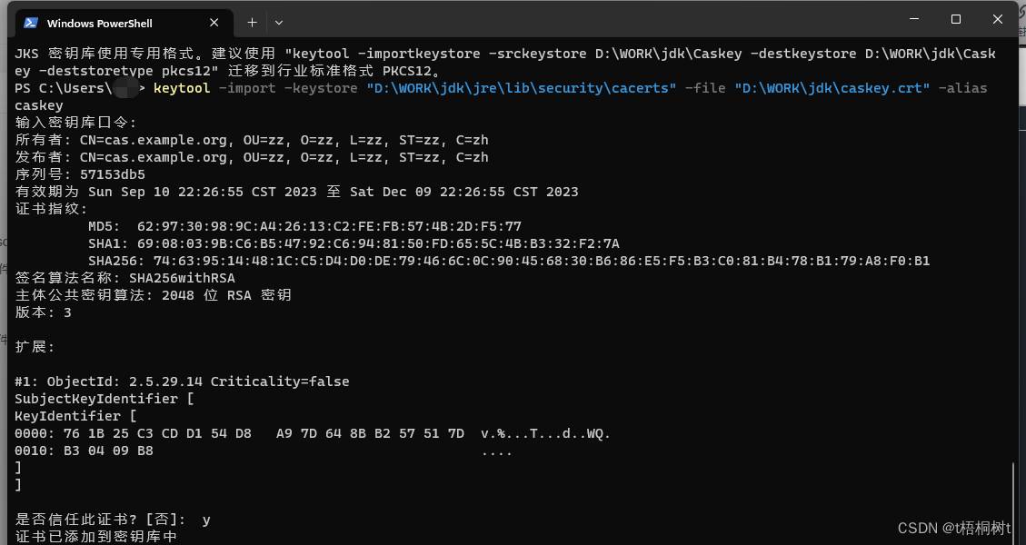
Task: Click the ObjectId 2.5.29.14 extension line
Action: click(x=182, y=381)
